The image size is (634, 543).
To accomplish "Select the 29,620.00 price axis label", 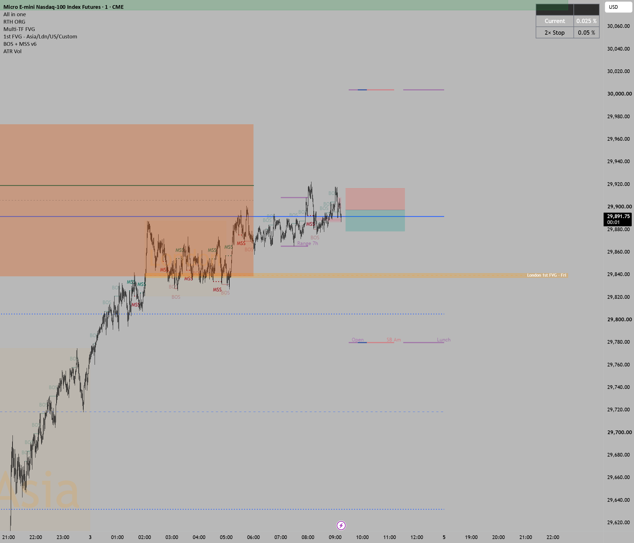I will click(x=618, y=523).
